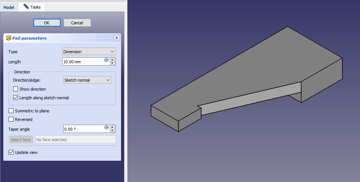Open Length expression editor icon
This screenshot has height=182, width=360.
106,60
